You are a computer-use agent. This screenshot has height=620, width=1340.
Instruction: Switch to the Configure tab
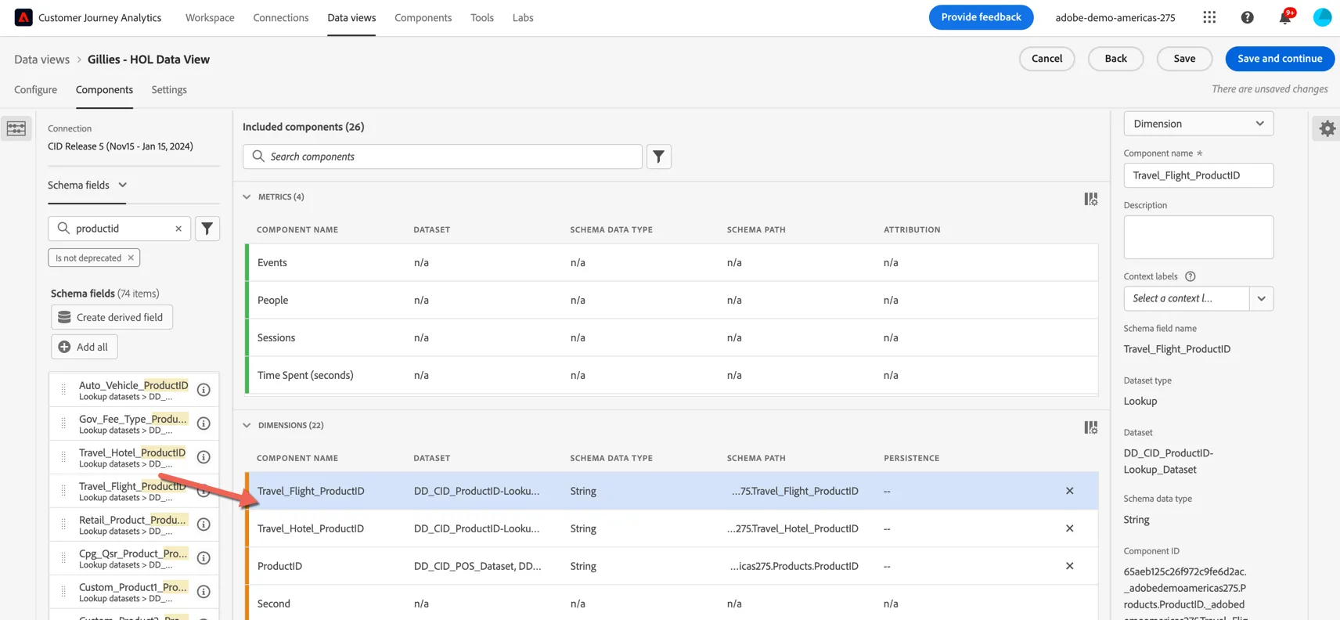35,90
